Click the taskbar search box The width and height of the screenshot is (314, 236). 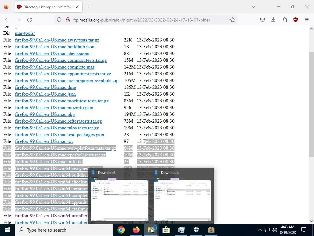tap(64, 230)
